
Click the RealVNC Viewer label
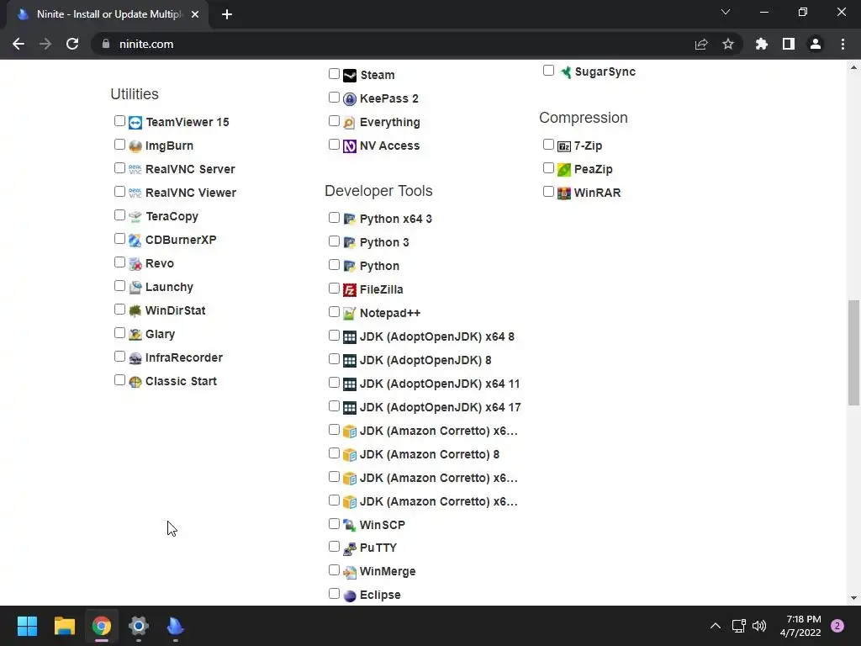click(x=191, y=193)
